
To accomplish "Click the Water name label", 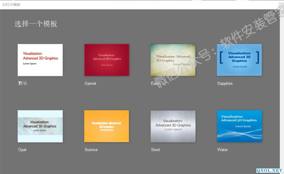I will pyautogui.click(x=222, y=150).
